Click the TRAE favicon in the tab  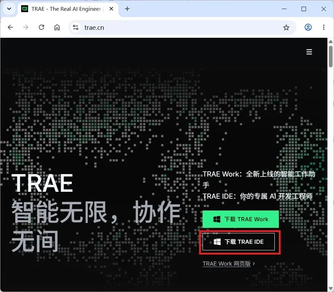[25, 9]
